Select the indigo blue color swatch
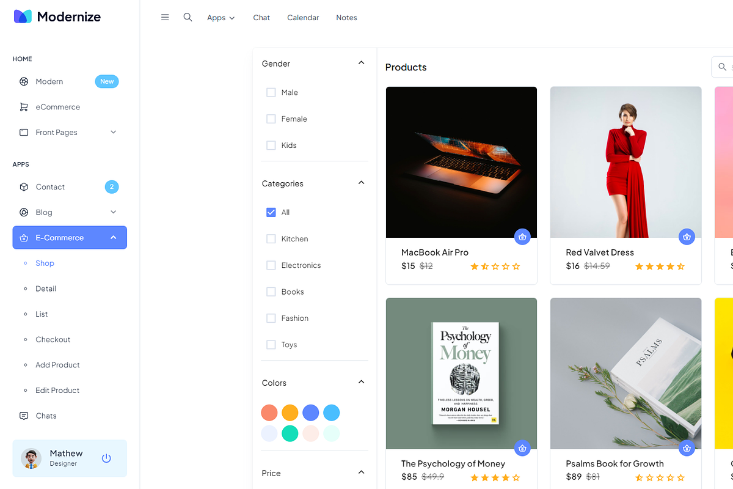Screen dimensions: 733x489 click(x=311, y=413)
